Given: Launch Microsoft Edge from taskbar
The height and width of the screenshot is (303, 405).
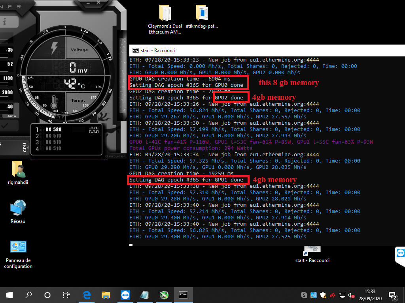Looking at the screenshot, I should point(87,295).
